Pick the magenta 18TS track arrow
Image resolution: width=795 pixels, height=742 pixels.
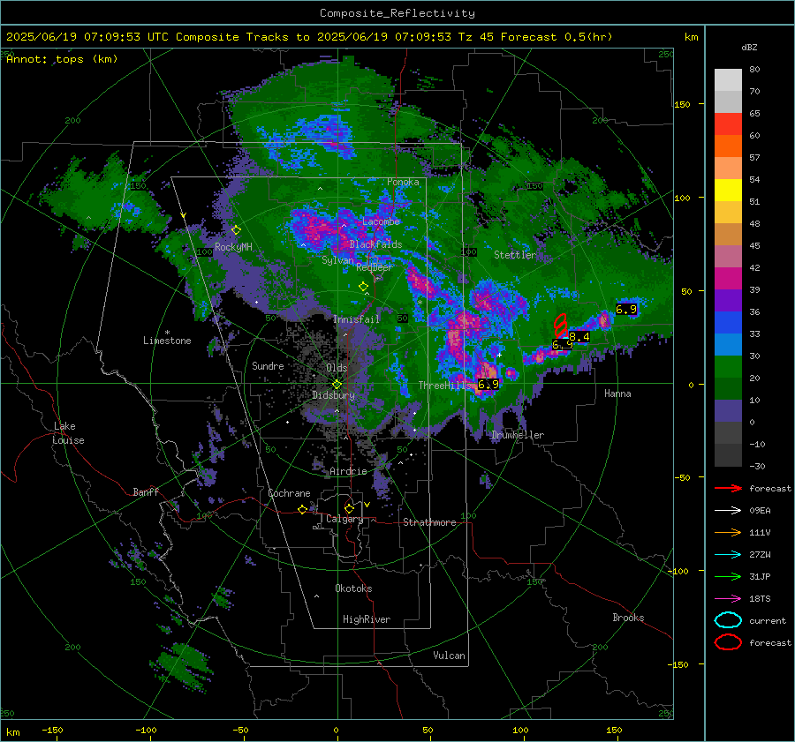click(728, 599)
